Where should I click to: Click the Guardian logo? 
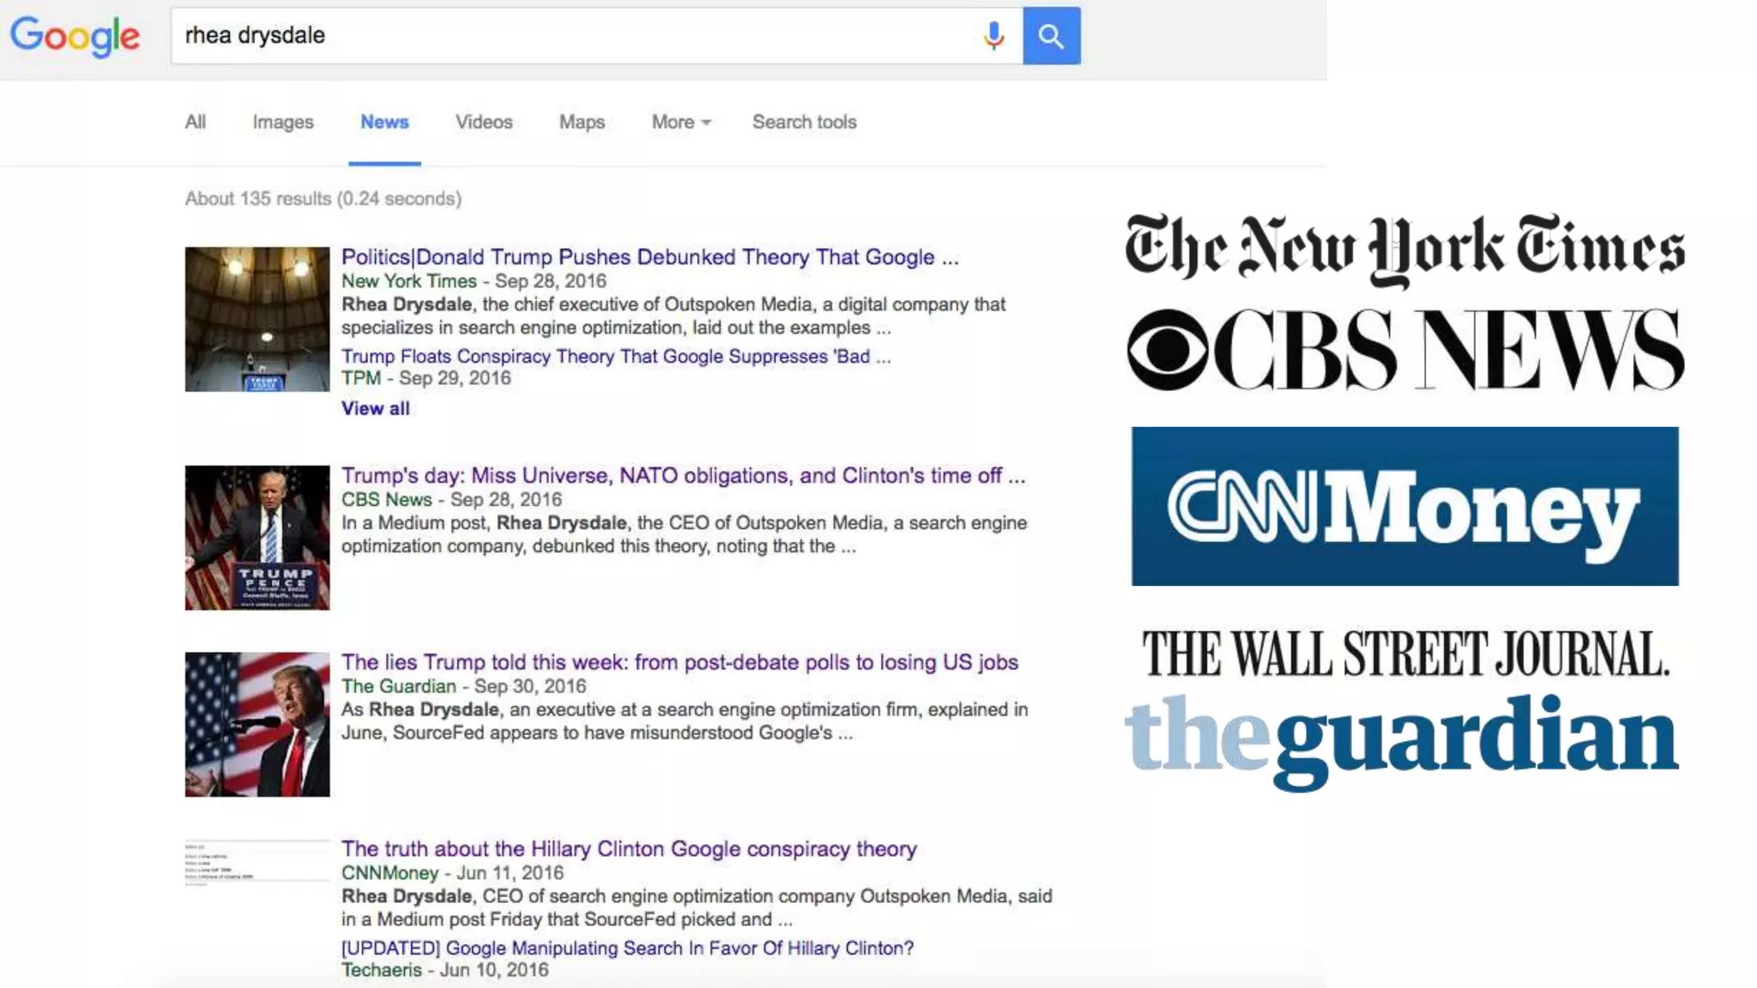pos(1402,738)
